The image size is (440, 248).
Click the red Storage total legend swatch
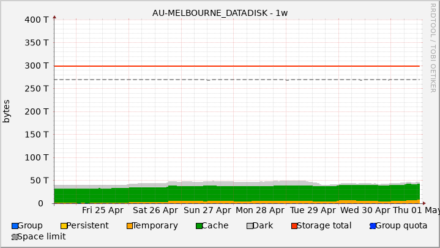294,226
